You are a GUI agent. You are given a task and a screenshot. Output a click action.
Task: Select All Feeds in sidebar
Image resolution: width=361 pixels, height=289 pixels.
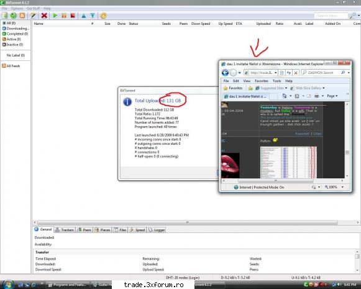tap(11, 66)
